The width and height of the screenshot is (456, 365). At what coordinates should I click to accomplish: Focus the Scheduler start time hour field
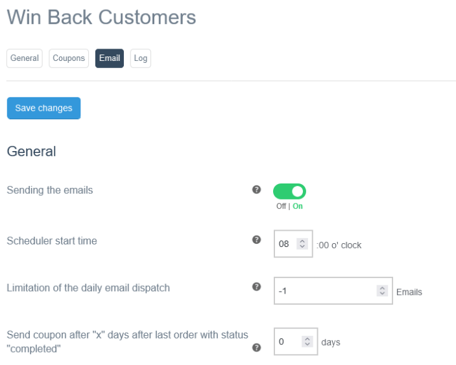tap(285, 244)
